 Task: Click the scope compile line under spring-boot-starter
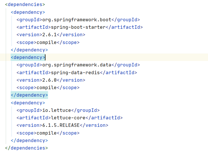point(48,43)
